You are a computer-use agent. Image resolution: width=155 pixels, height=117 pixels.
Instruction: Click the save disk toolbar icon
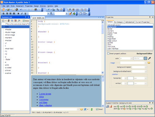[x=13, y=10]
